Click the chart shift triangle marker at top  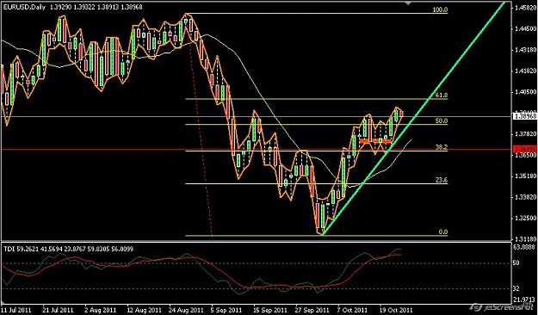[408, 3]
